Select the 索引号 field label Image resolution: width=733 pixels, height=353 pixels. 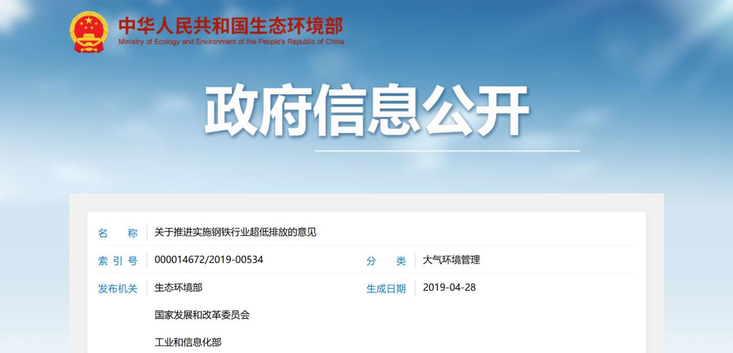coord(118,261)
